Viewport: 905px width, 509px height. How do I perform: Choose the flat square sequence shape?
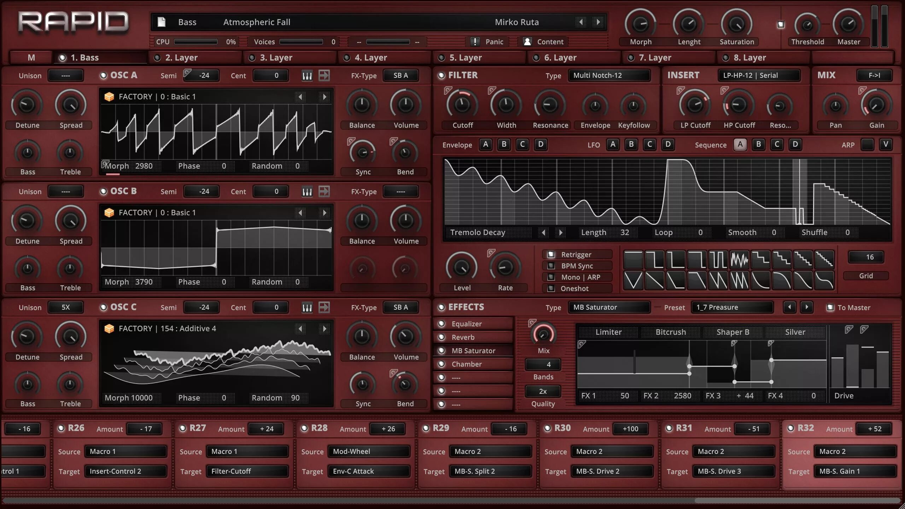633,259
